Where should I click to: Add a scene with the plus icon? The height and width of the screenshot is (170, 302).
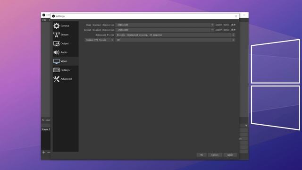pyautogui.click(x=44, y=152)
